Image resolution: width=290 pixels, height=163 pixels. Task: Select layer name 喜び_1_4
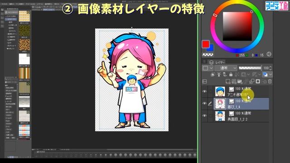coord(234,107)
